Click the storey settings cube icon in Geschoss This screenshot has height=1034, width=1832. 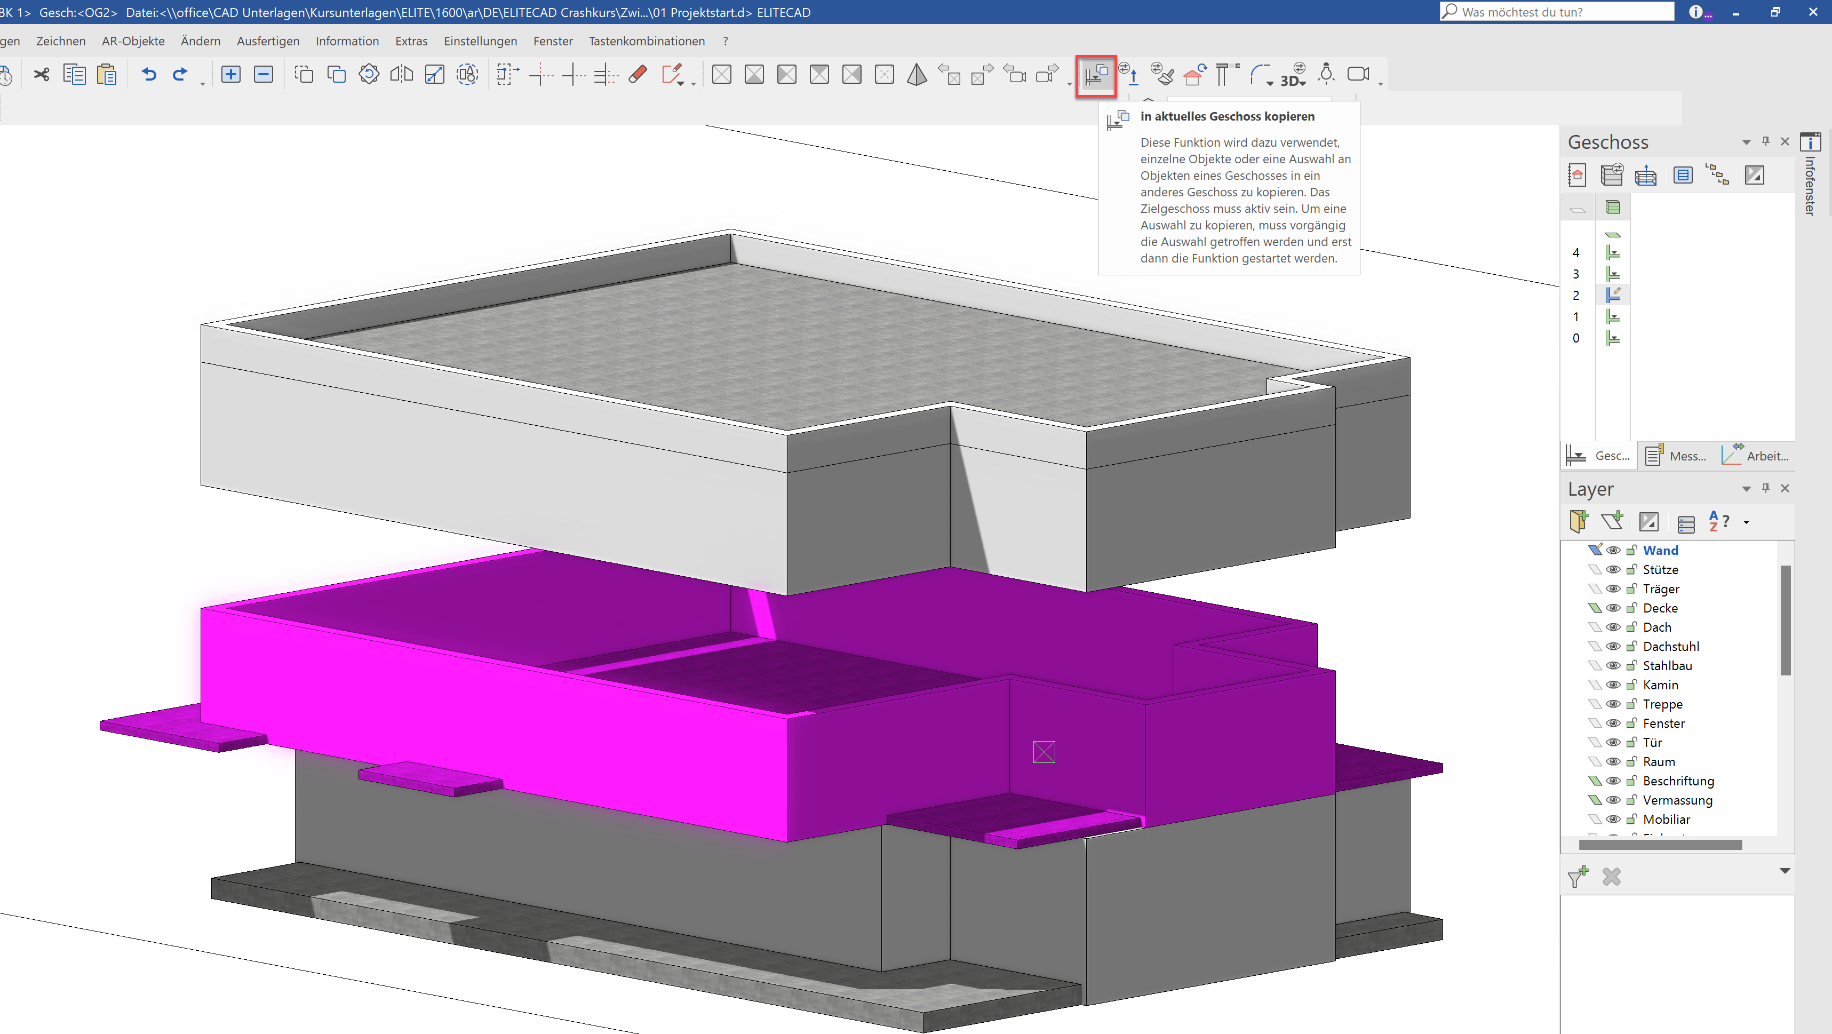point(1612,175)
